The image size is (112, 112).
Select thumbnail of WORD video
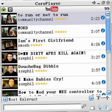9,32
